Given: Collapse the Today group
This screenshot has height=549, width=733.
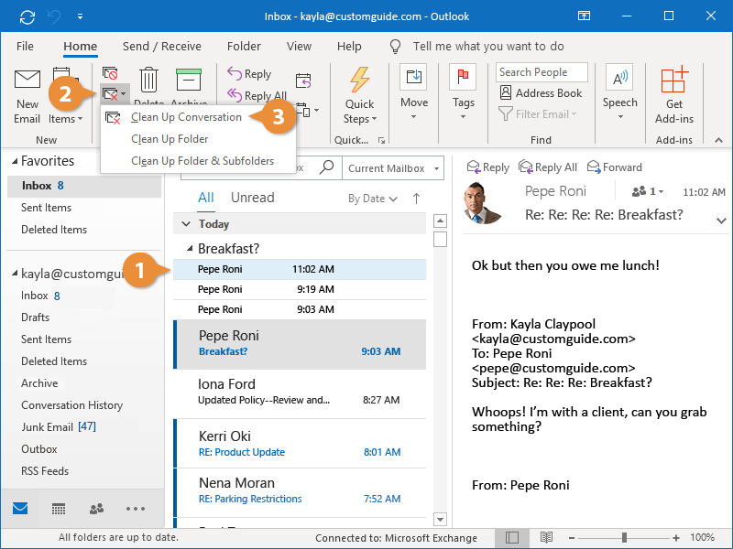Looking at the screenshot, I should tap(186, 224).
